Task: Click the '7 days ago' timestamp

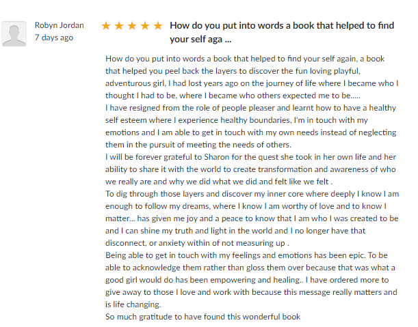Action: (x=54, y=38)
